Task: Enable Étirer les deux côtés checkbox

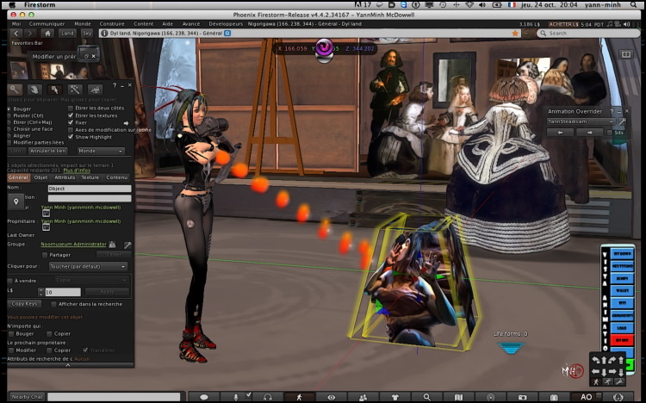Action: pyautogui.click(x=71, y=108)
